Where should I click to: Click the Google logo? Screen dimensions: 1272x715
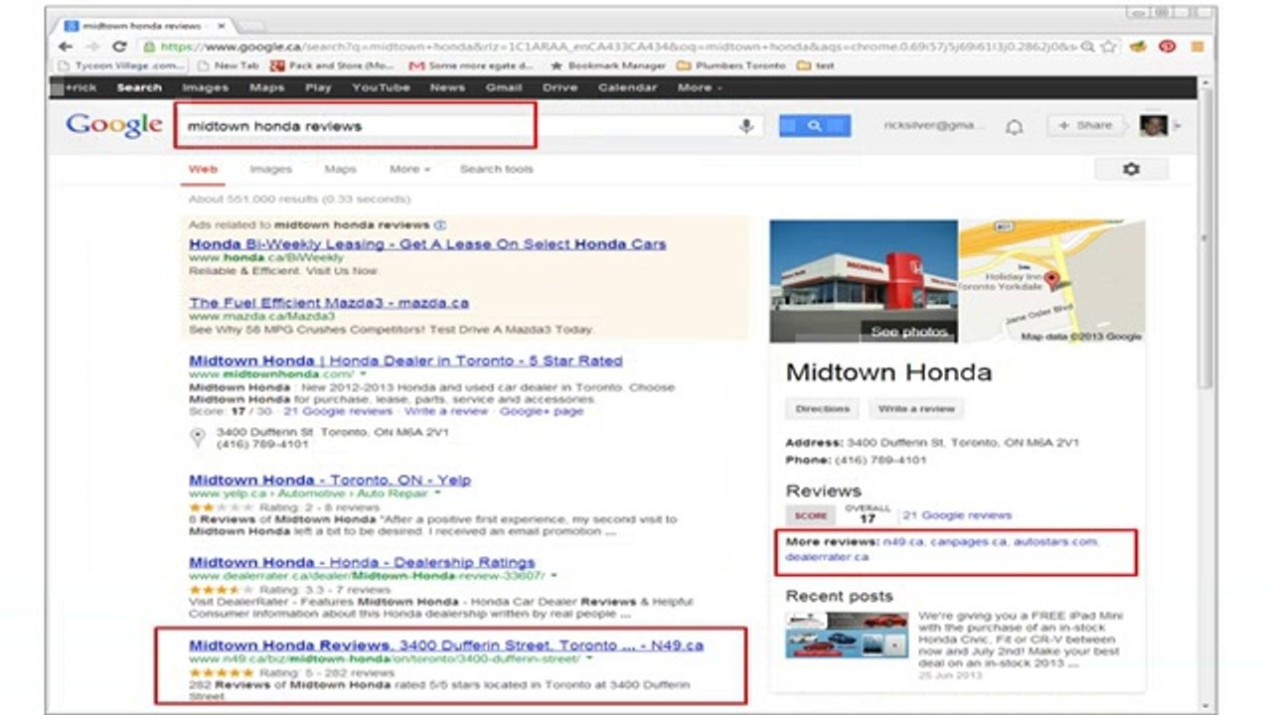coord(113,126)
